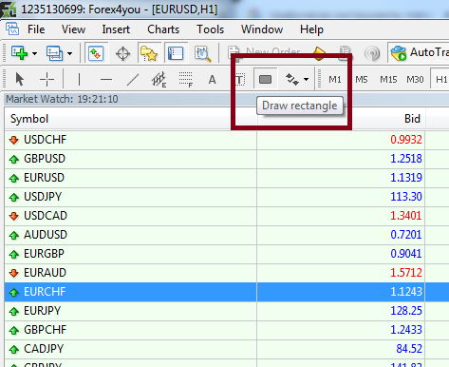The image size is (449, 367).
Task: Click the Symbol column header
Action: click(x=130, y=119)
